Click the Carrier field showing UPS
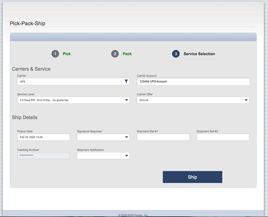Viewport: 268px width, 217px height. pyautogui.click(x=69, y=81)
